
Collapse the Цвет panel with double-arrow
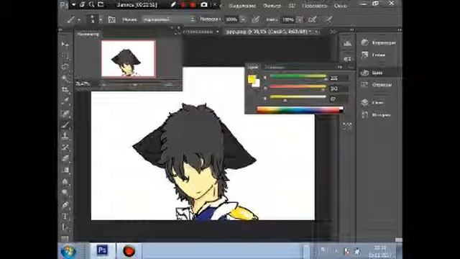340,67
